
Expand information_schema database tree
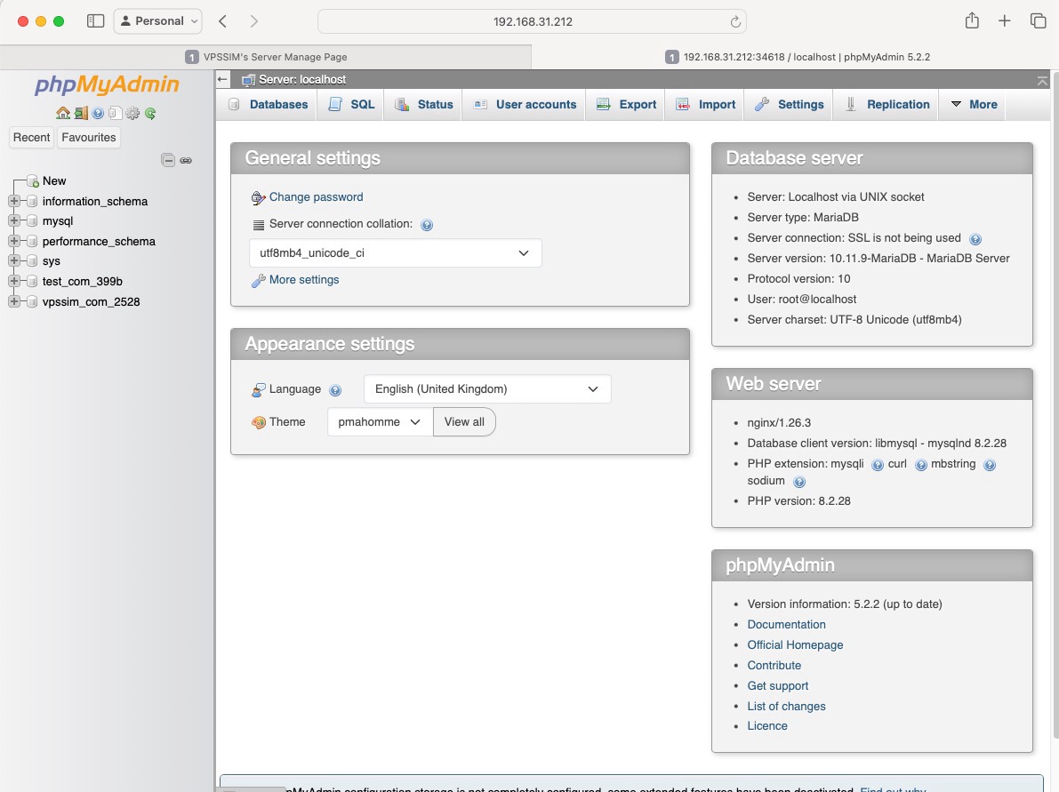tap(13, 201)
